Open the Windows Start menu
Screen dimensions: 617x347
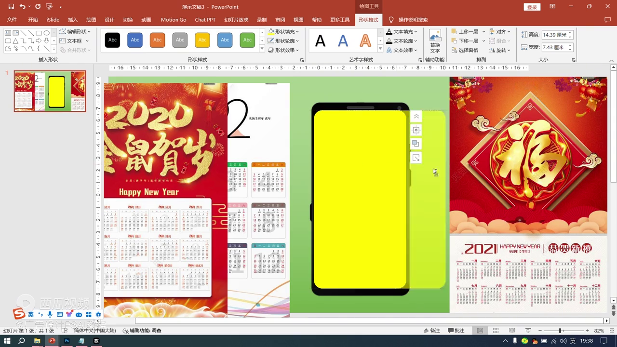click(7, 341)
